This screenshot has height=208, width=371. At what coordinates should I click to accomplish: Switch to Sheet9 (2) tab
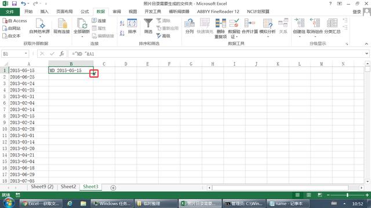click(x=42, y=187)
